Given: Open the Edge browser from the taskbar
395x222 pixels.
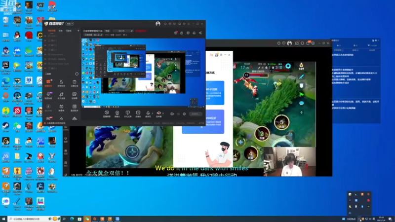Looking at the screenshot, I should point(72,219).
